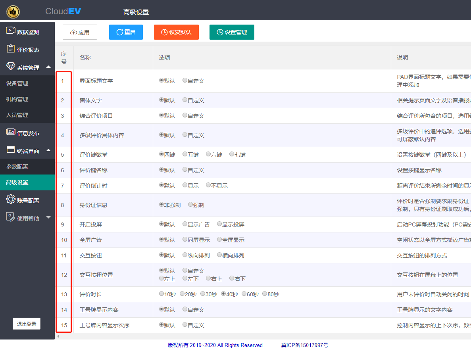The image size is (471, 351).
Task: Click the refresh icon on 重启
Action: pyautogui.click(x=119, y=32)
